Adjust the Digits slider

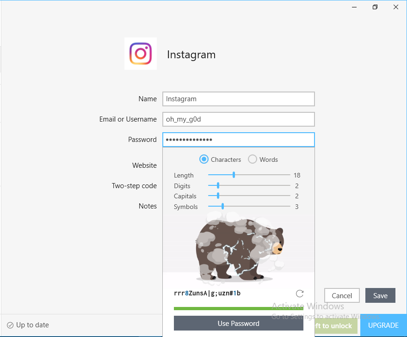coord(218,185)
